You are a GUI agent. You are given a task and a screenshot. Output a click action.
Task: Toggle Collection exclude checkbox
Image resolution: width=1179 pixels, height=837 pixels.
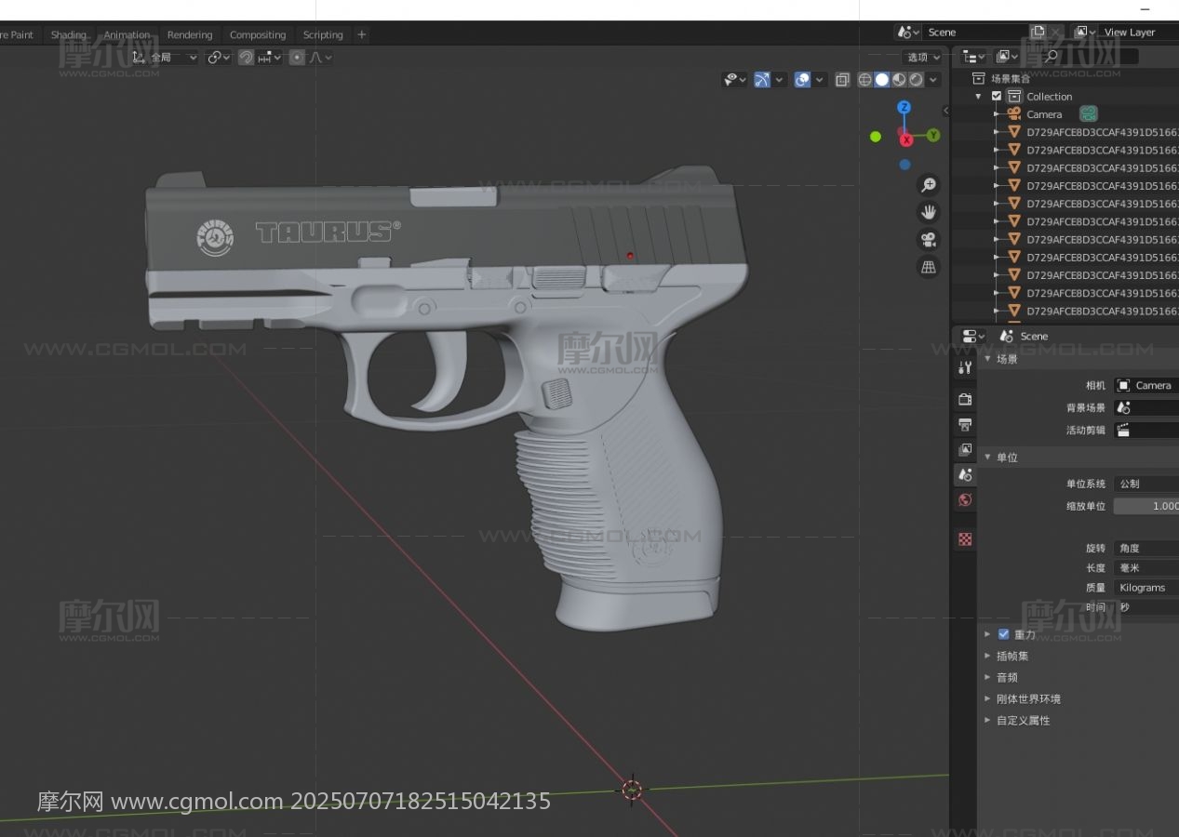coord(997,96)
